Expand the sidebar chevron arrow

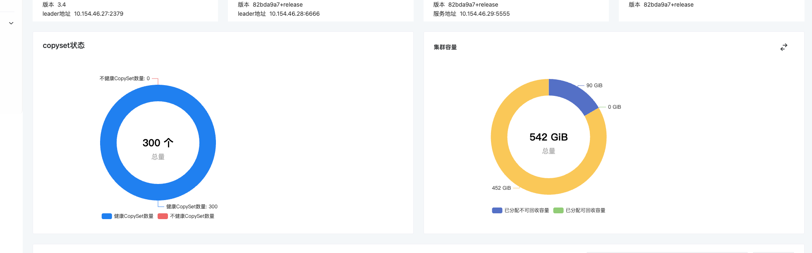tap(11, 23)
